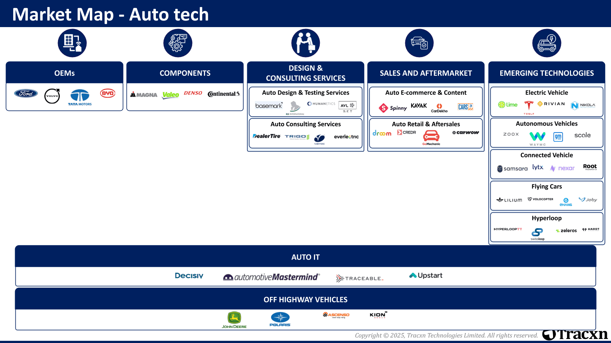Screen dimensions: 611x343
Task: Click the Volvo logo
Action: (x=52, y=96)
